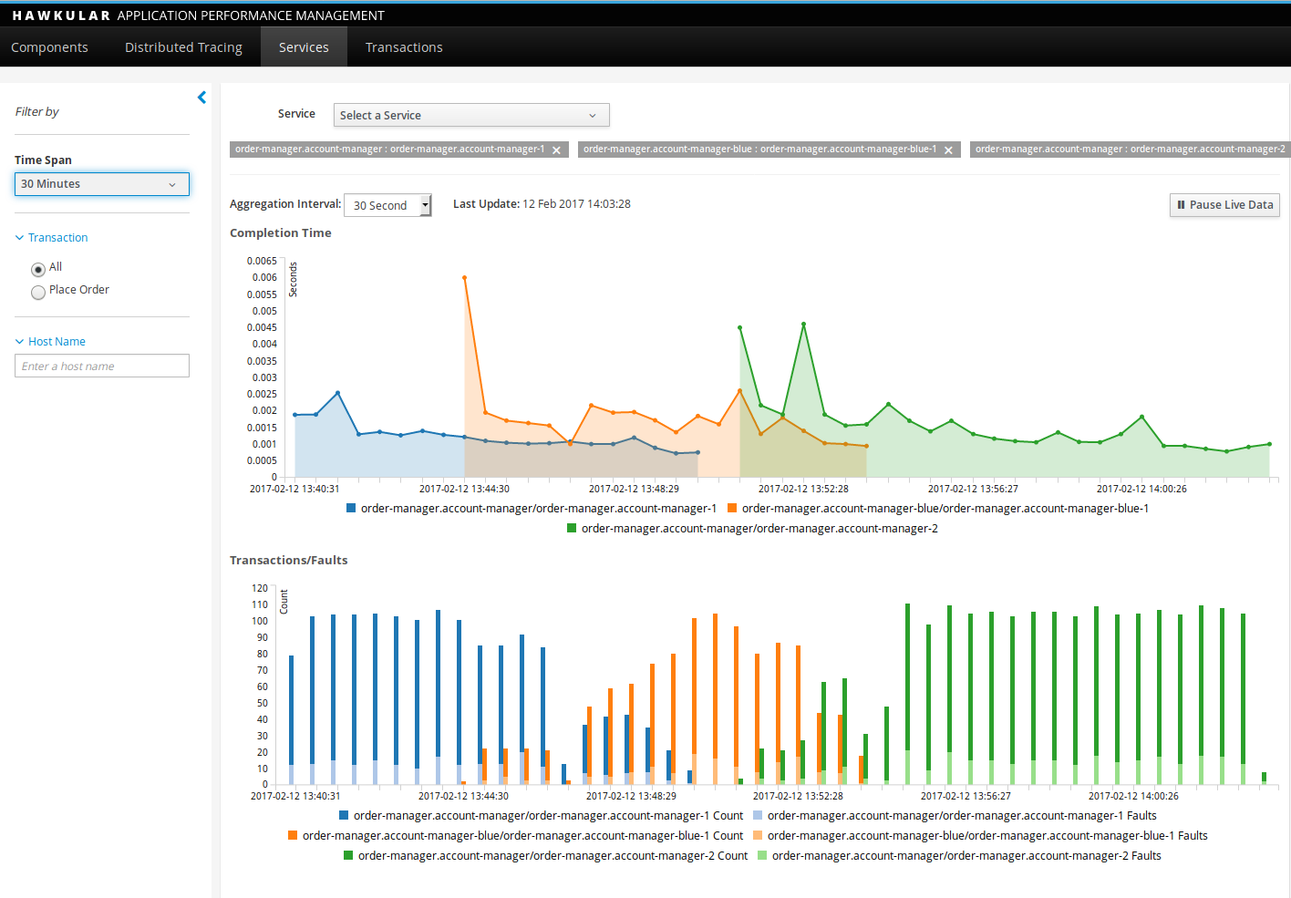1291x898 pixels.
Task: Select the All transaction radio button
Action: [38, 270]
